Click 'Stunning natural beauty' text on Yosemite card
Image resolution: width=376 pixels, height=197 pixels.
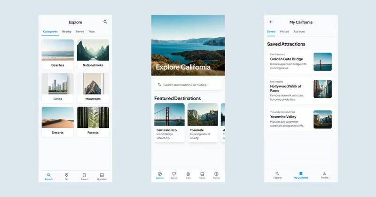pyautogui.click(x=200, y=136)
